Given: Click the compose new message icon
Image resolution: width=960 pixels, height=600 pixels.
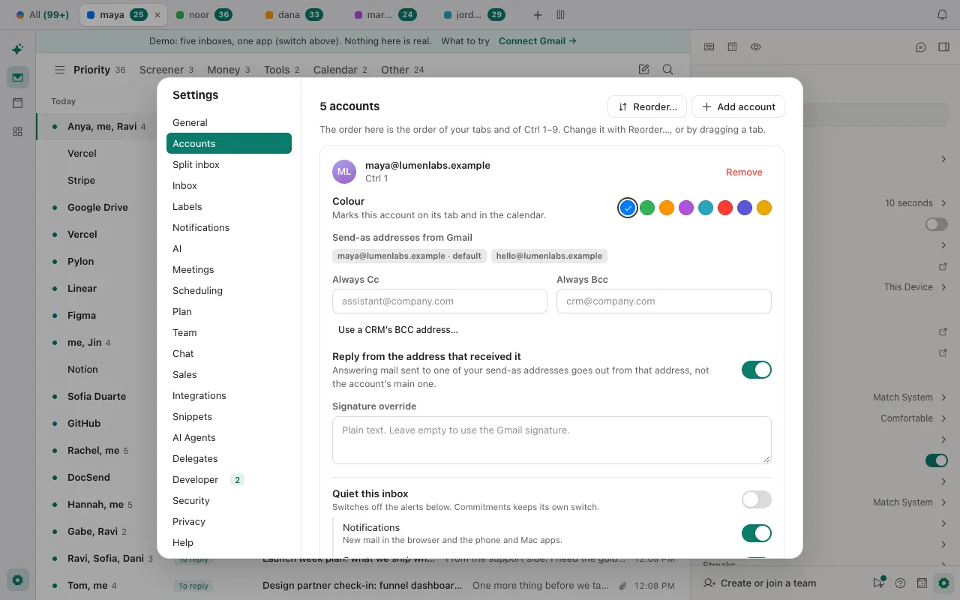Looking at the screenshot, I should click(643, 70).
